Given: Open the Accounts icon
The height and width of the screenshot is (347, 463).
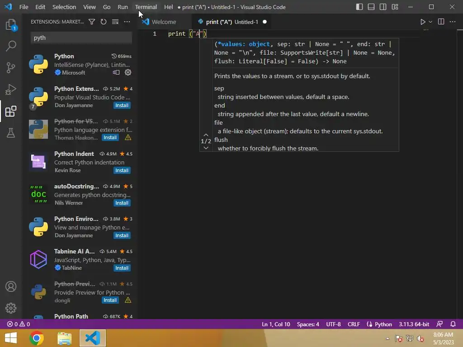Looking at the screenshot, I should 11,286.
